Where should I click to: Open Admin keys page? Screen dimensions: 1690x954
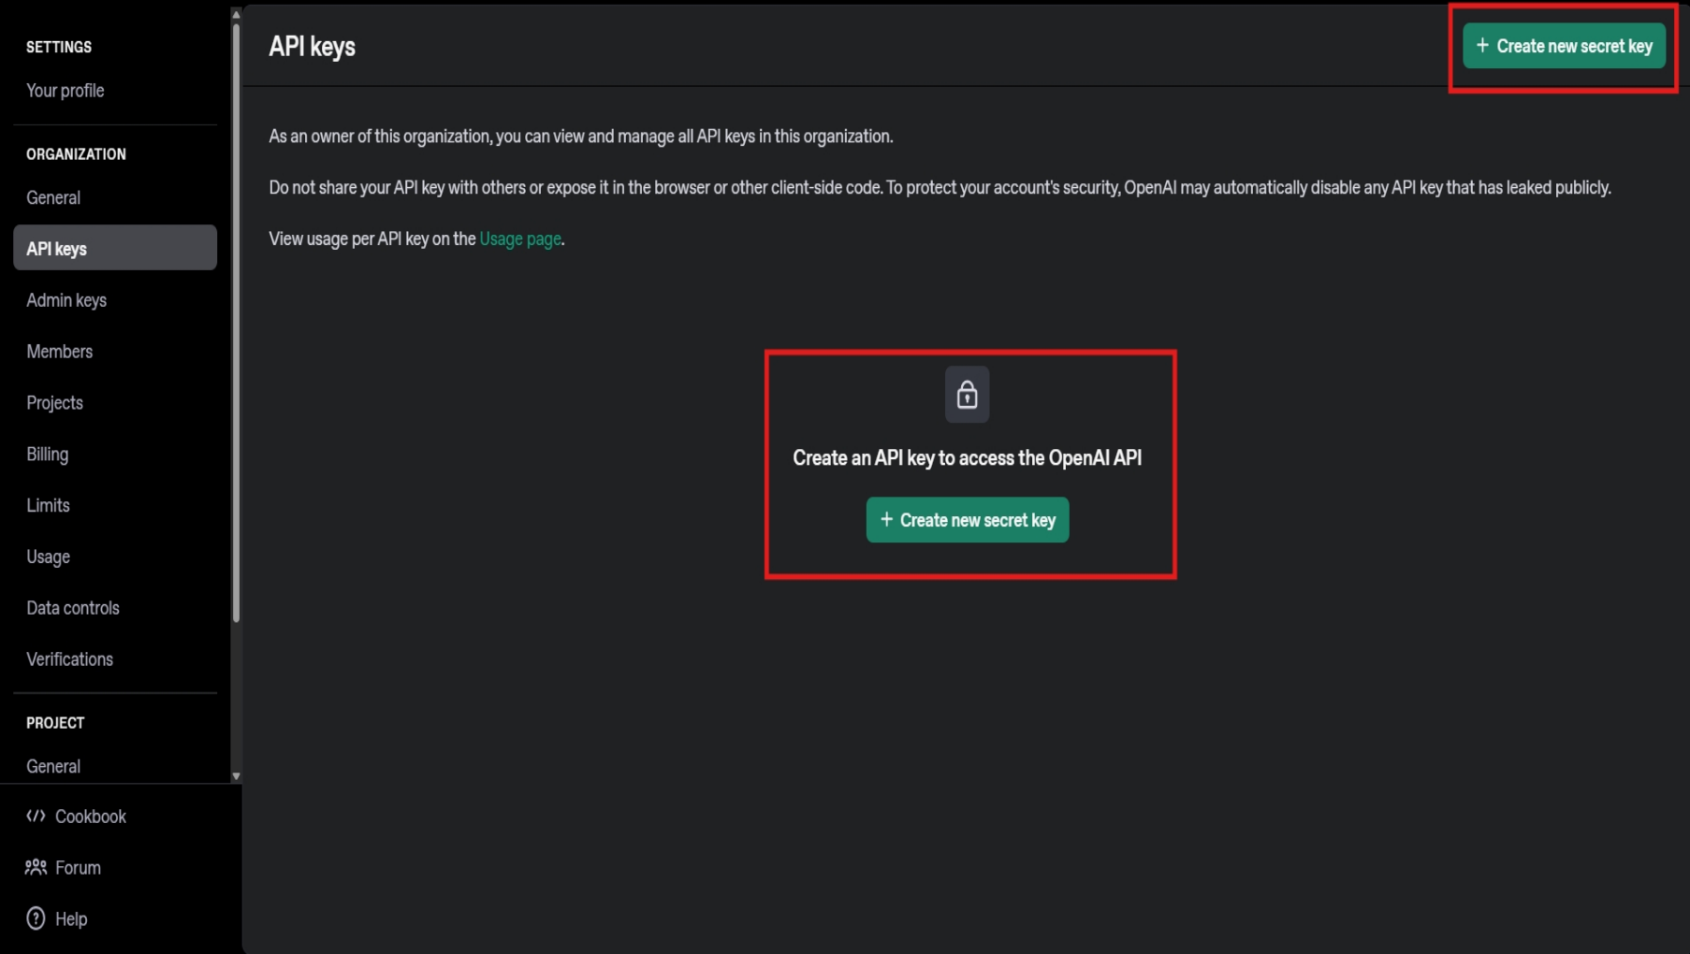66,300
